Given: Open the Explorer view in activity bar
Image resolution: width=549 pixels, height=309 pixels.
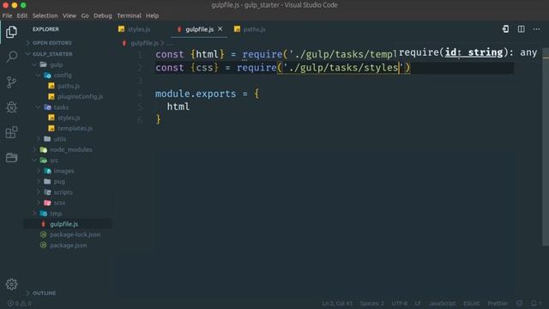Looking at the screenshot, I should [11, 33].
